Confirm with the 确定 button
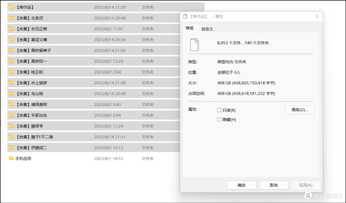346x203 pixels. [x=242, y=185]
